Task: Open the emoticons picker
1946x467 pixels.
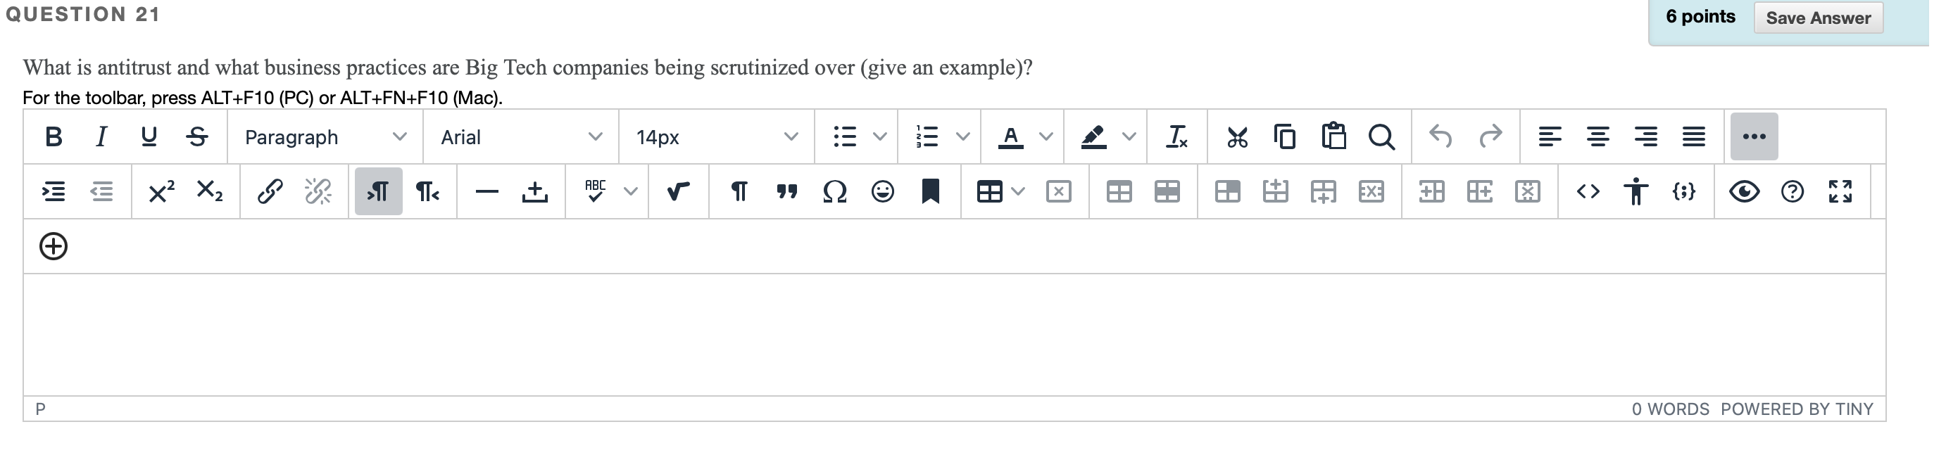Action: tap(881, 191)
